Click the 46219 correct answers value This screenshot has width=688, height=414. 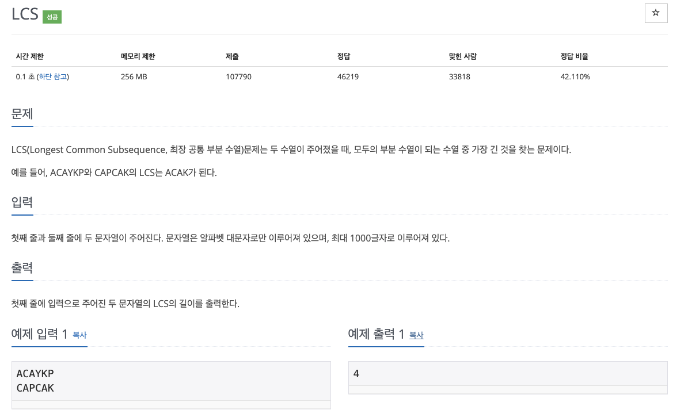(348, 76)
